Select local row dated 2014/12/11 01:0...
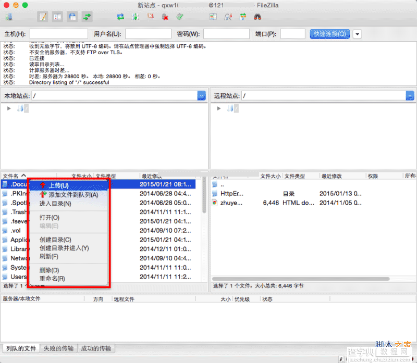417x363 pixels. pos(99,249)
